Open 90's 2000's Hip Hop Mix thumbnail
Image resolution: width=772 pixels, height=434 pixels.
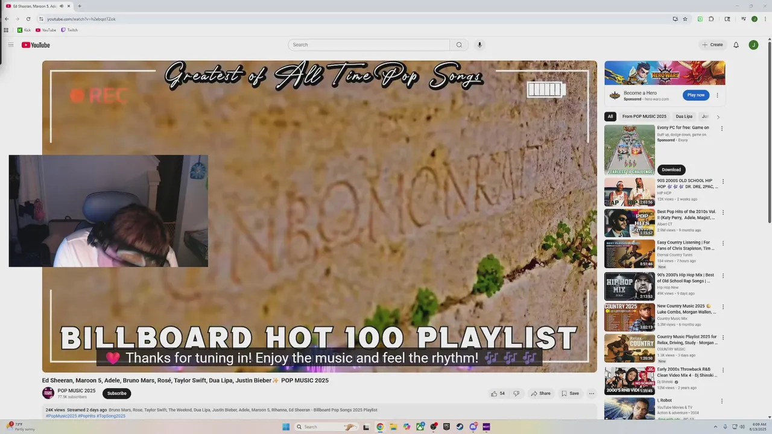click(x=630, y=286)
